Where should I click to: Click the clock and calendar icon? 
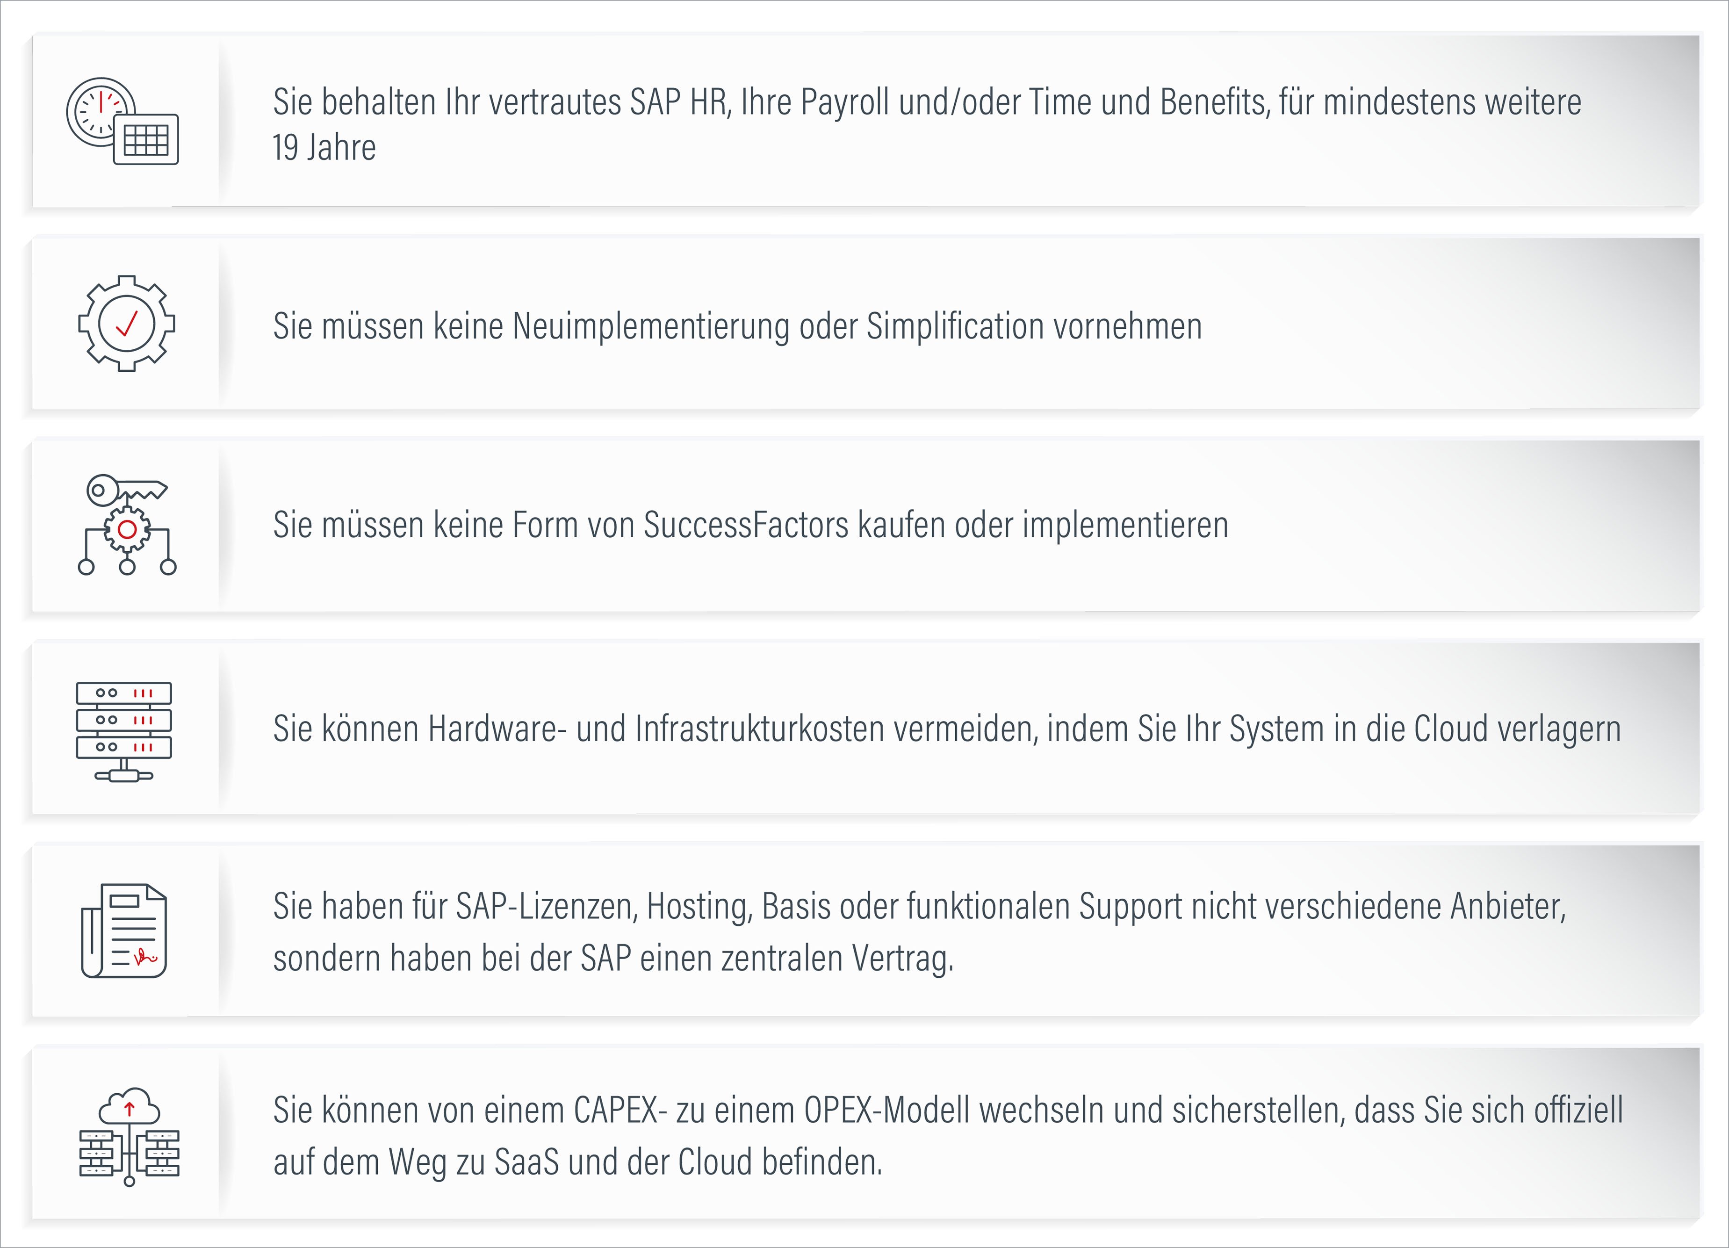[x=123, y=121]
